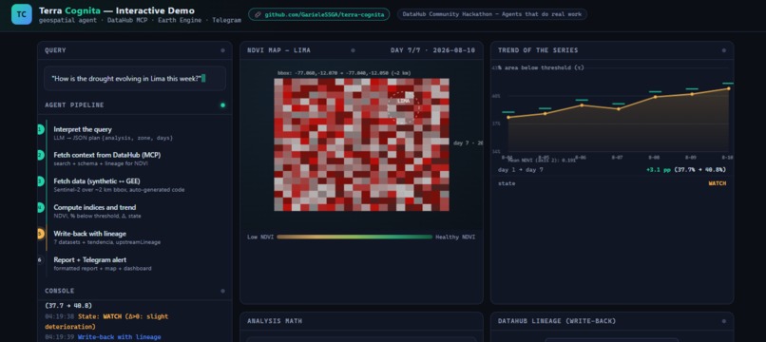This screenshot has width=766, height=342.
Task: Click the status dot in NDVI MAP header
Action: [x=353, y=50]
